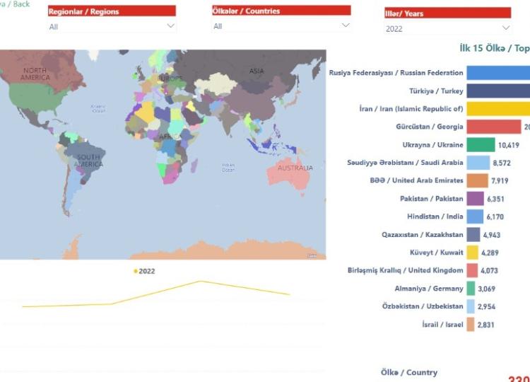Select the Pakistan purple bar
This screenshot has width=530, height=382.
point(475,199)
